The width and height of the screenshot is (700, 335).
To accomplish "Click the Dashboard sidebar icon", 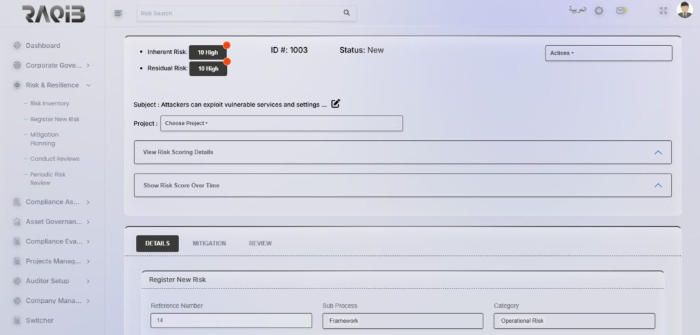I will point(17,46).
